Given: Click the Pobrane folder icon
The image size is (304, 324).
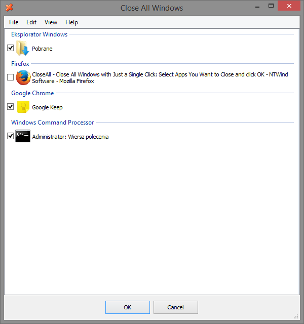Looking at the screenshot, I should [x=23, y=48].
